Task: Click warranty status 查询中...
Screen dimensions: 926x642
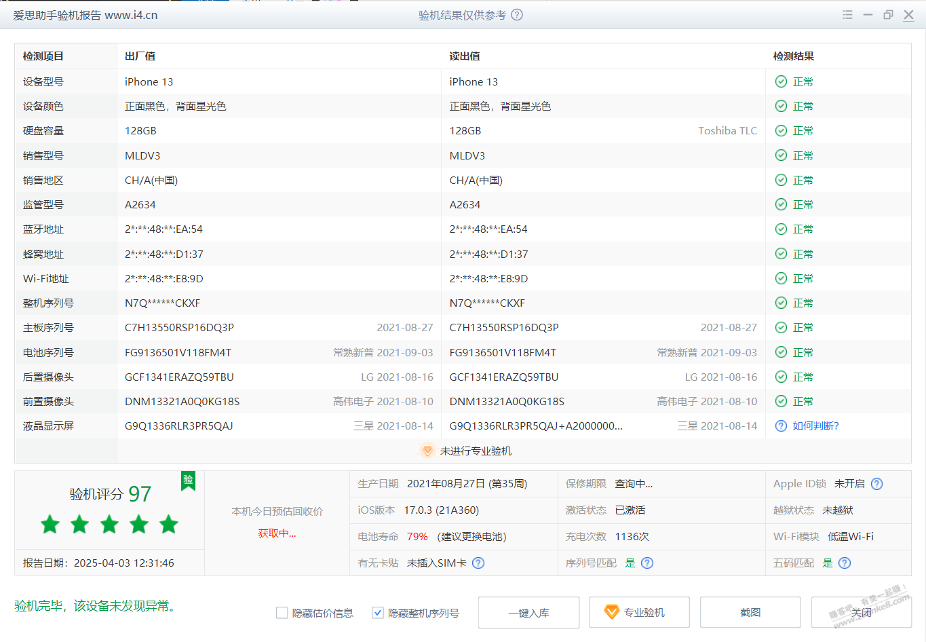Action: [x=634, y=484]
